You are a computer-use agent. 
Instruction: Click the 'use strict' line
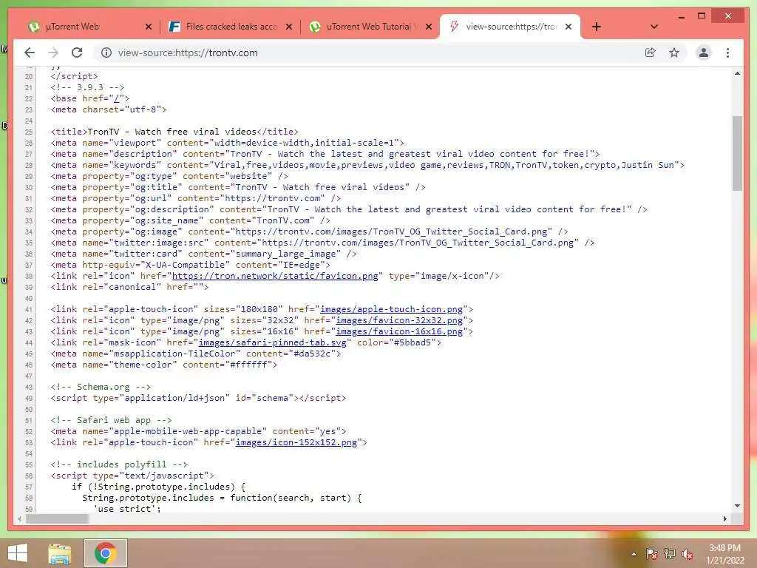tap(127, 509)
